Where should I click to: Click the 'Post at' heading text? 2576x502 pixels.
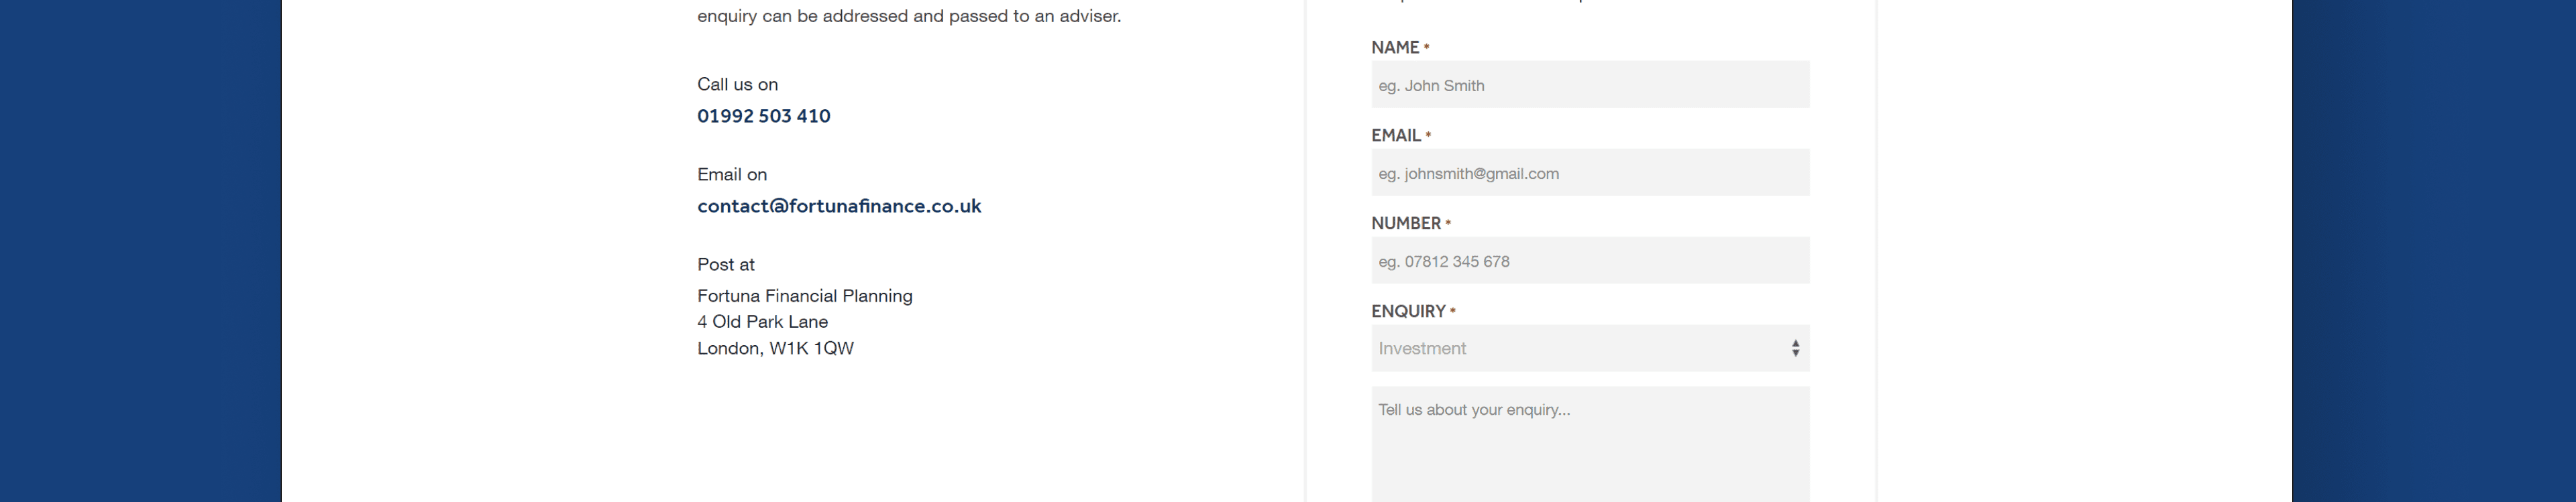[x=726, y=265]
